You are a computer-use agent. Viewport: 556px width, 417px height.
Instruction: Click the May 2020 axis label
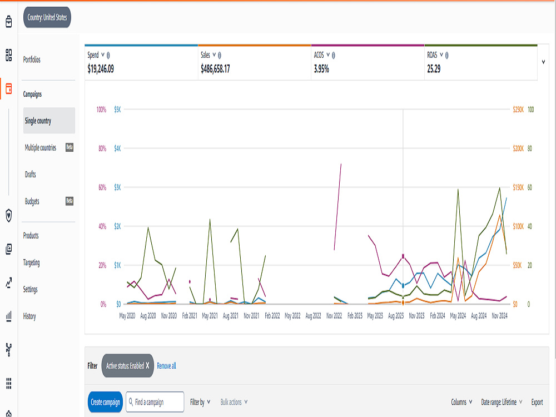click(x=127, y=316)
